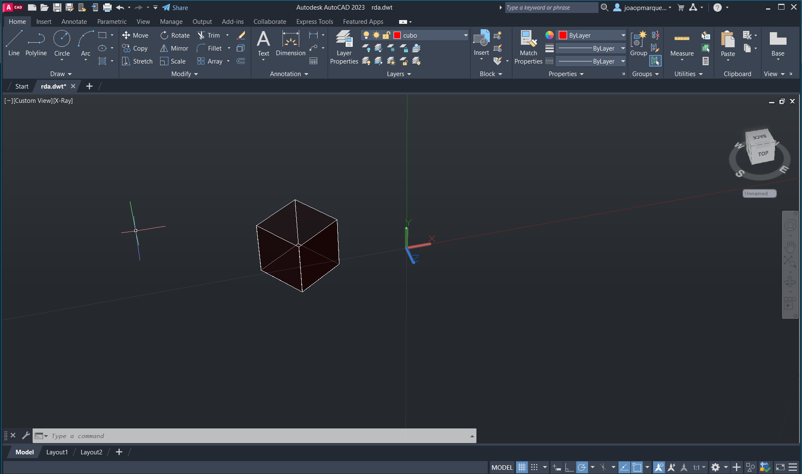Click the Share button

point(175,8)
